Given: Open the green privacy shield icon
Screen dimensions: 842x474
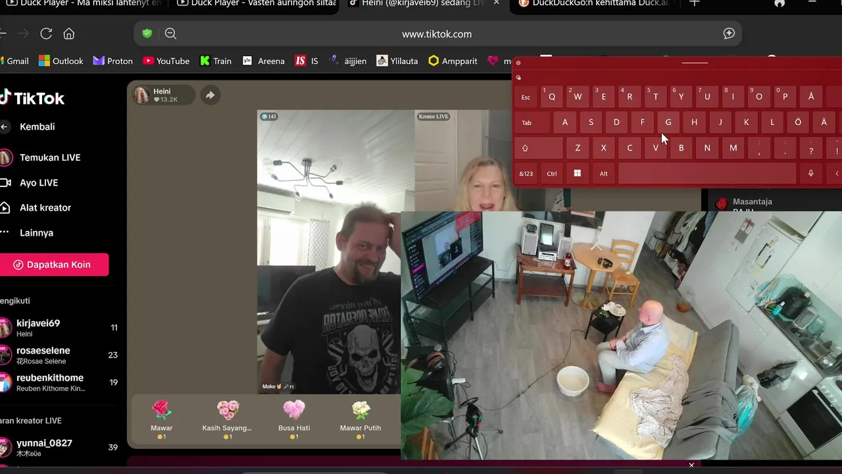Looking at the screenshot, I should pyautogui.click(x=147, y=34).
